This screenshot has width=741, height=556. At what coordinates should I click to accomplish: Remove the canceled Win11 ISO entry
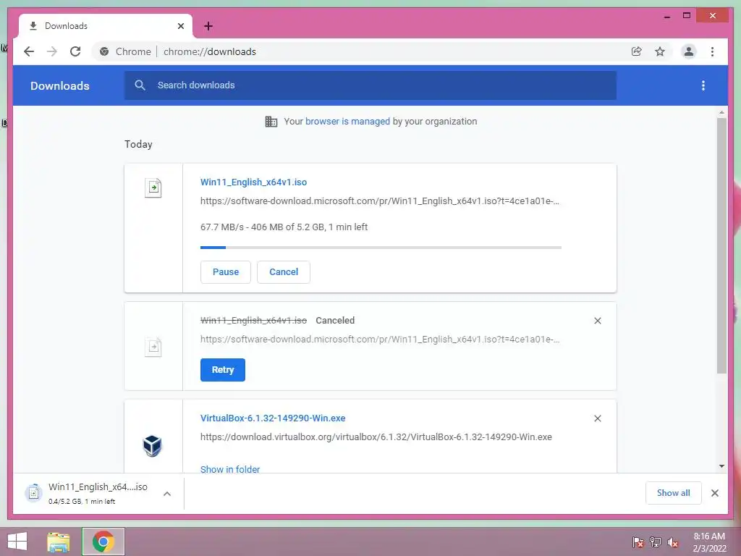click(x=597, y=321)
